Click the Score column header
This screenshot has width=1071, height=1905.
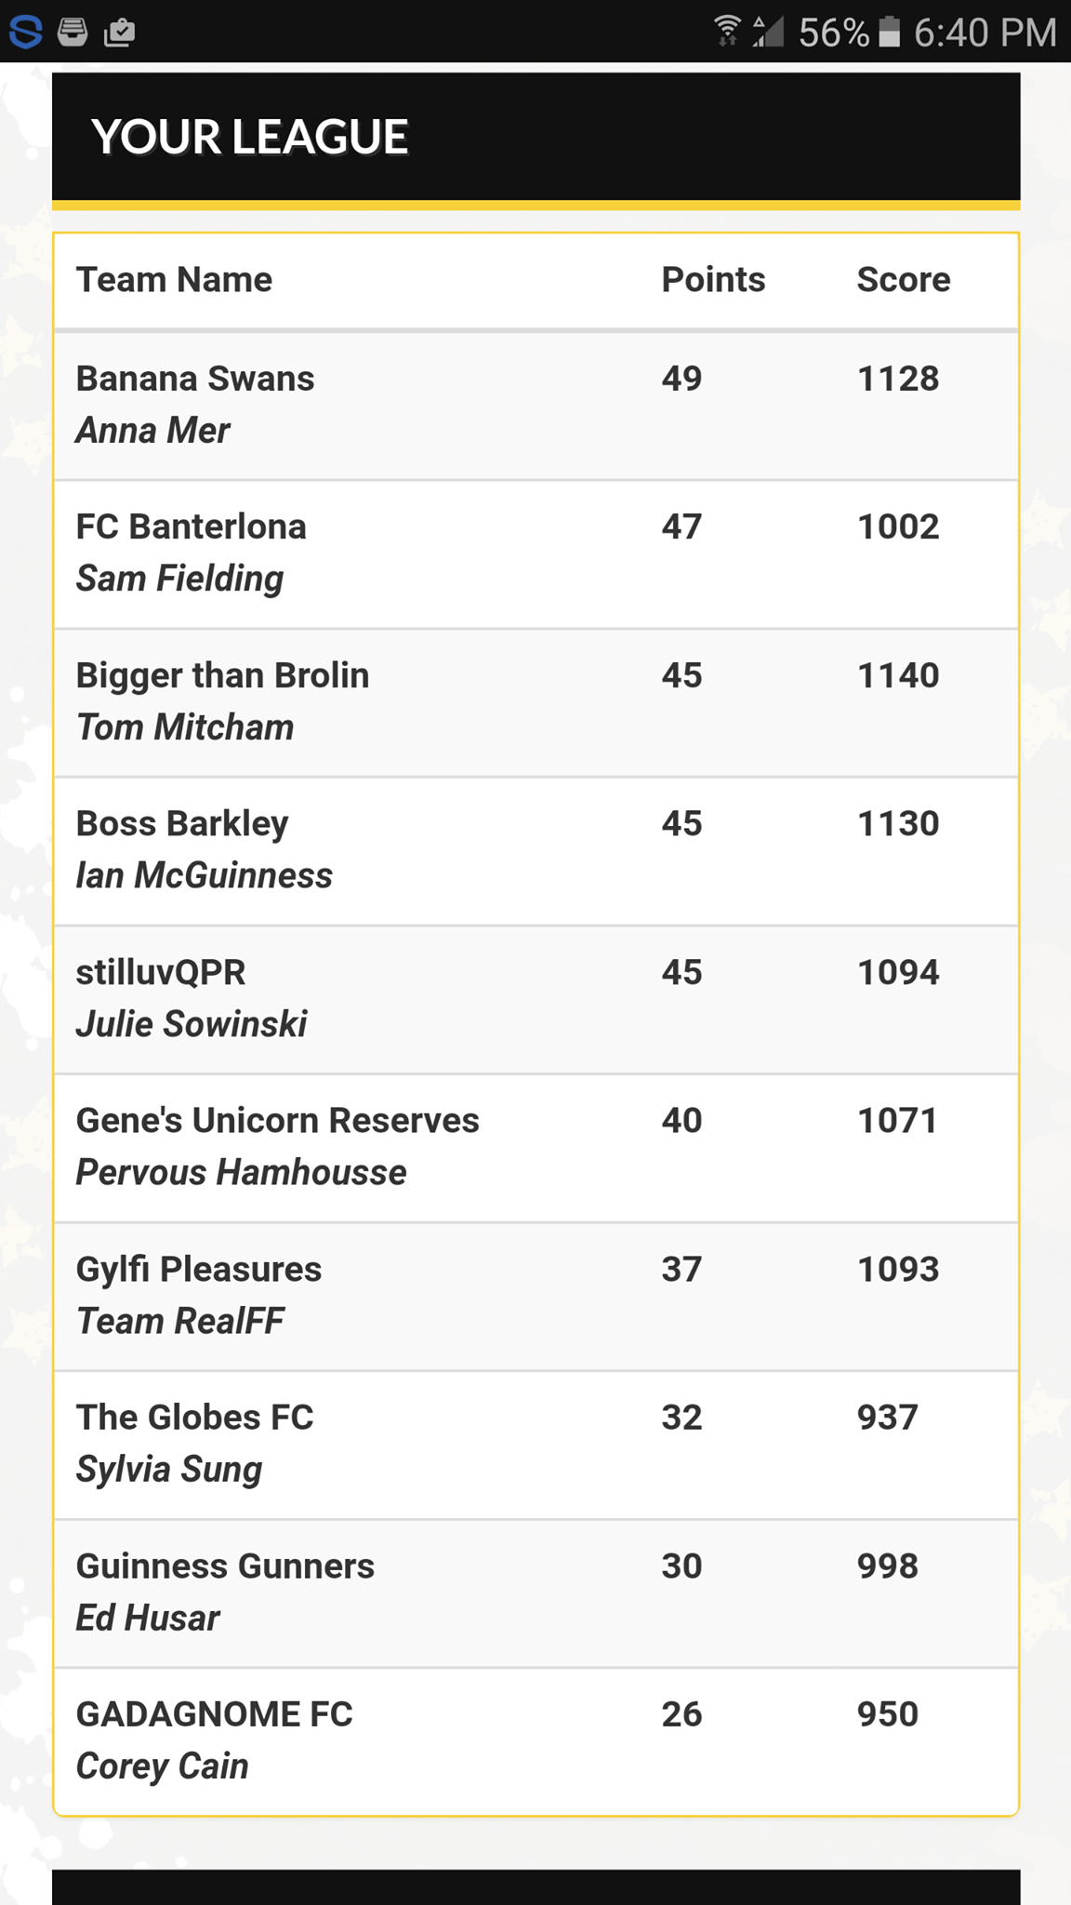(x=903, y=280)
